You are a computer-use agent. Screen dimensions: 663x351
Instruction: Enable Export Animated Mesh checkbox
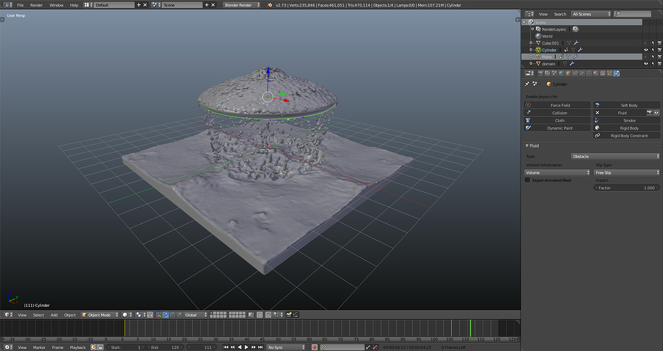(x=527, y=180)
